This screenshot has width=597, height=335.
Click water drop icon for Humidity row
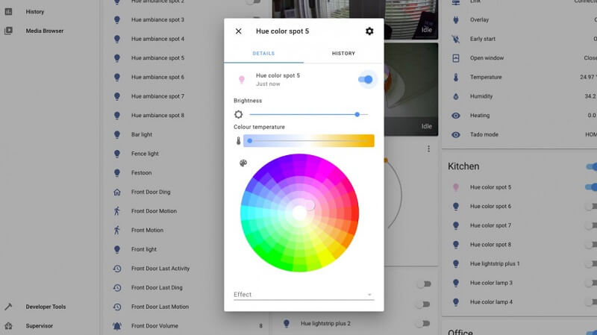point(456,96)
